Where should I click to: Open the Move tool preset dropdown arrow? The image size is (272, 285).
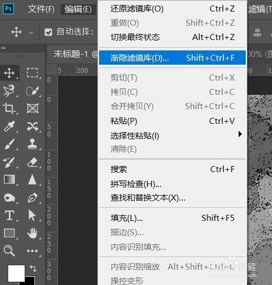coord(31,33)
